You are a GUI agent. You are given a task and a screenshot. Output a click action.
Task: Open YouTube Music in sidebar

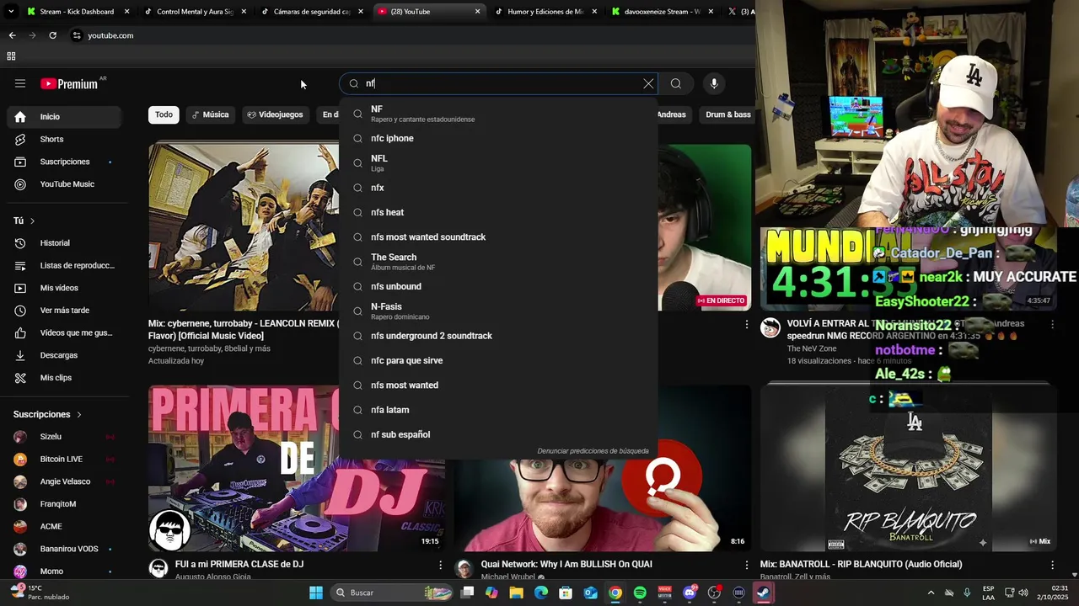[64, 184]
